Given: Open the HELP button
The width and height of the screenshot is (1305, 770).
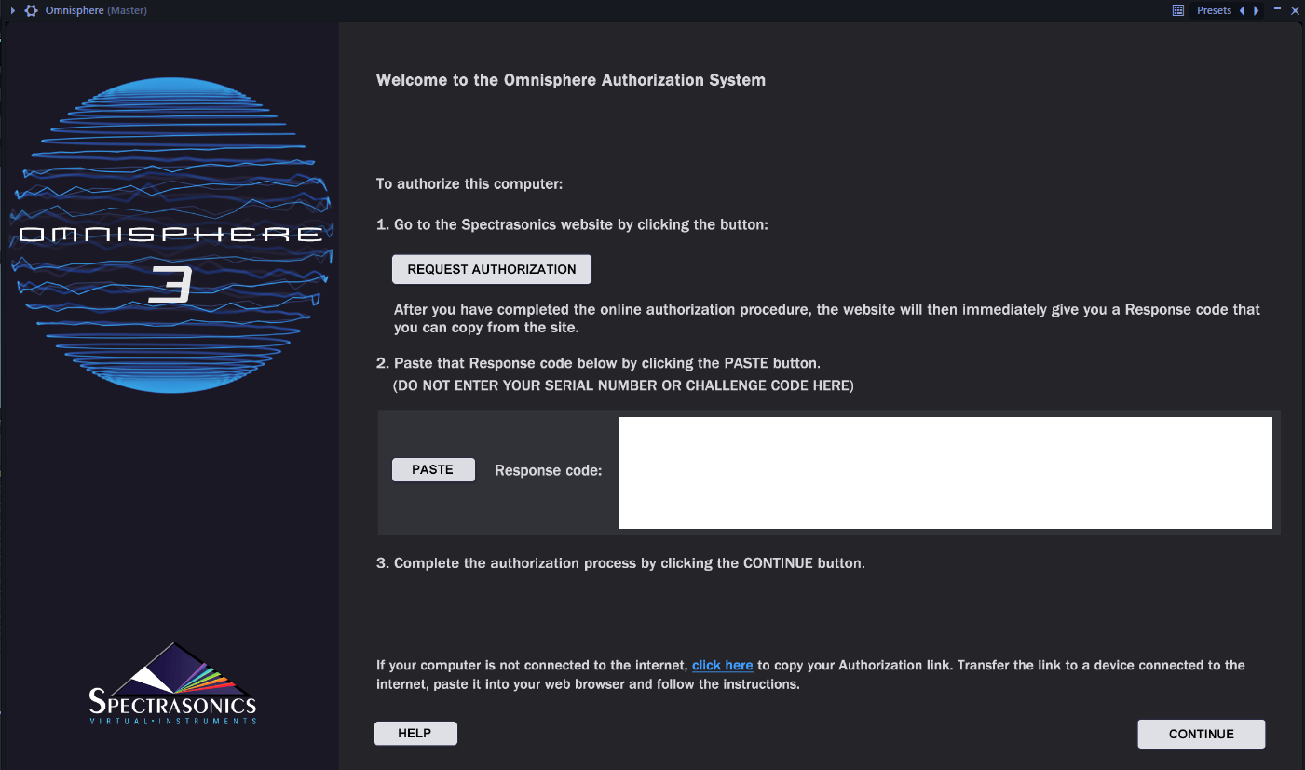Looking at the screenshot, I should click(415, 733).
